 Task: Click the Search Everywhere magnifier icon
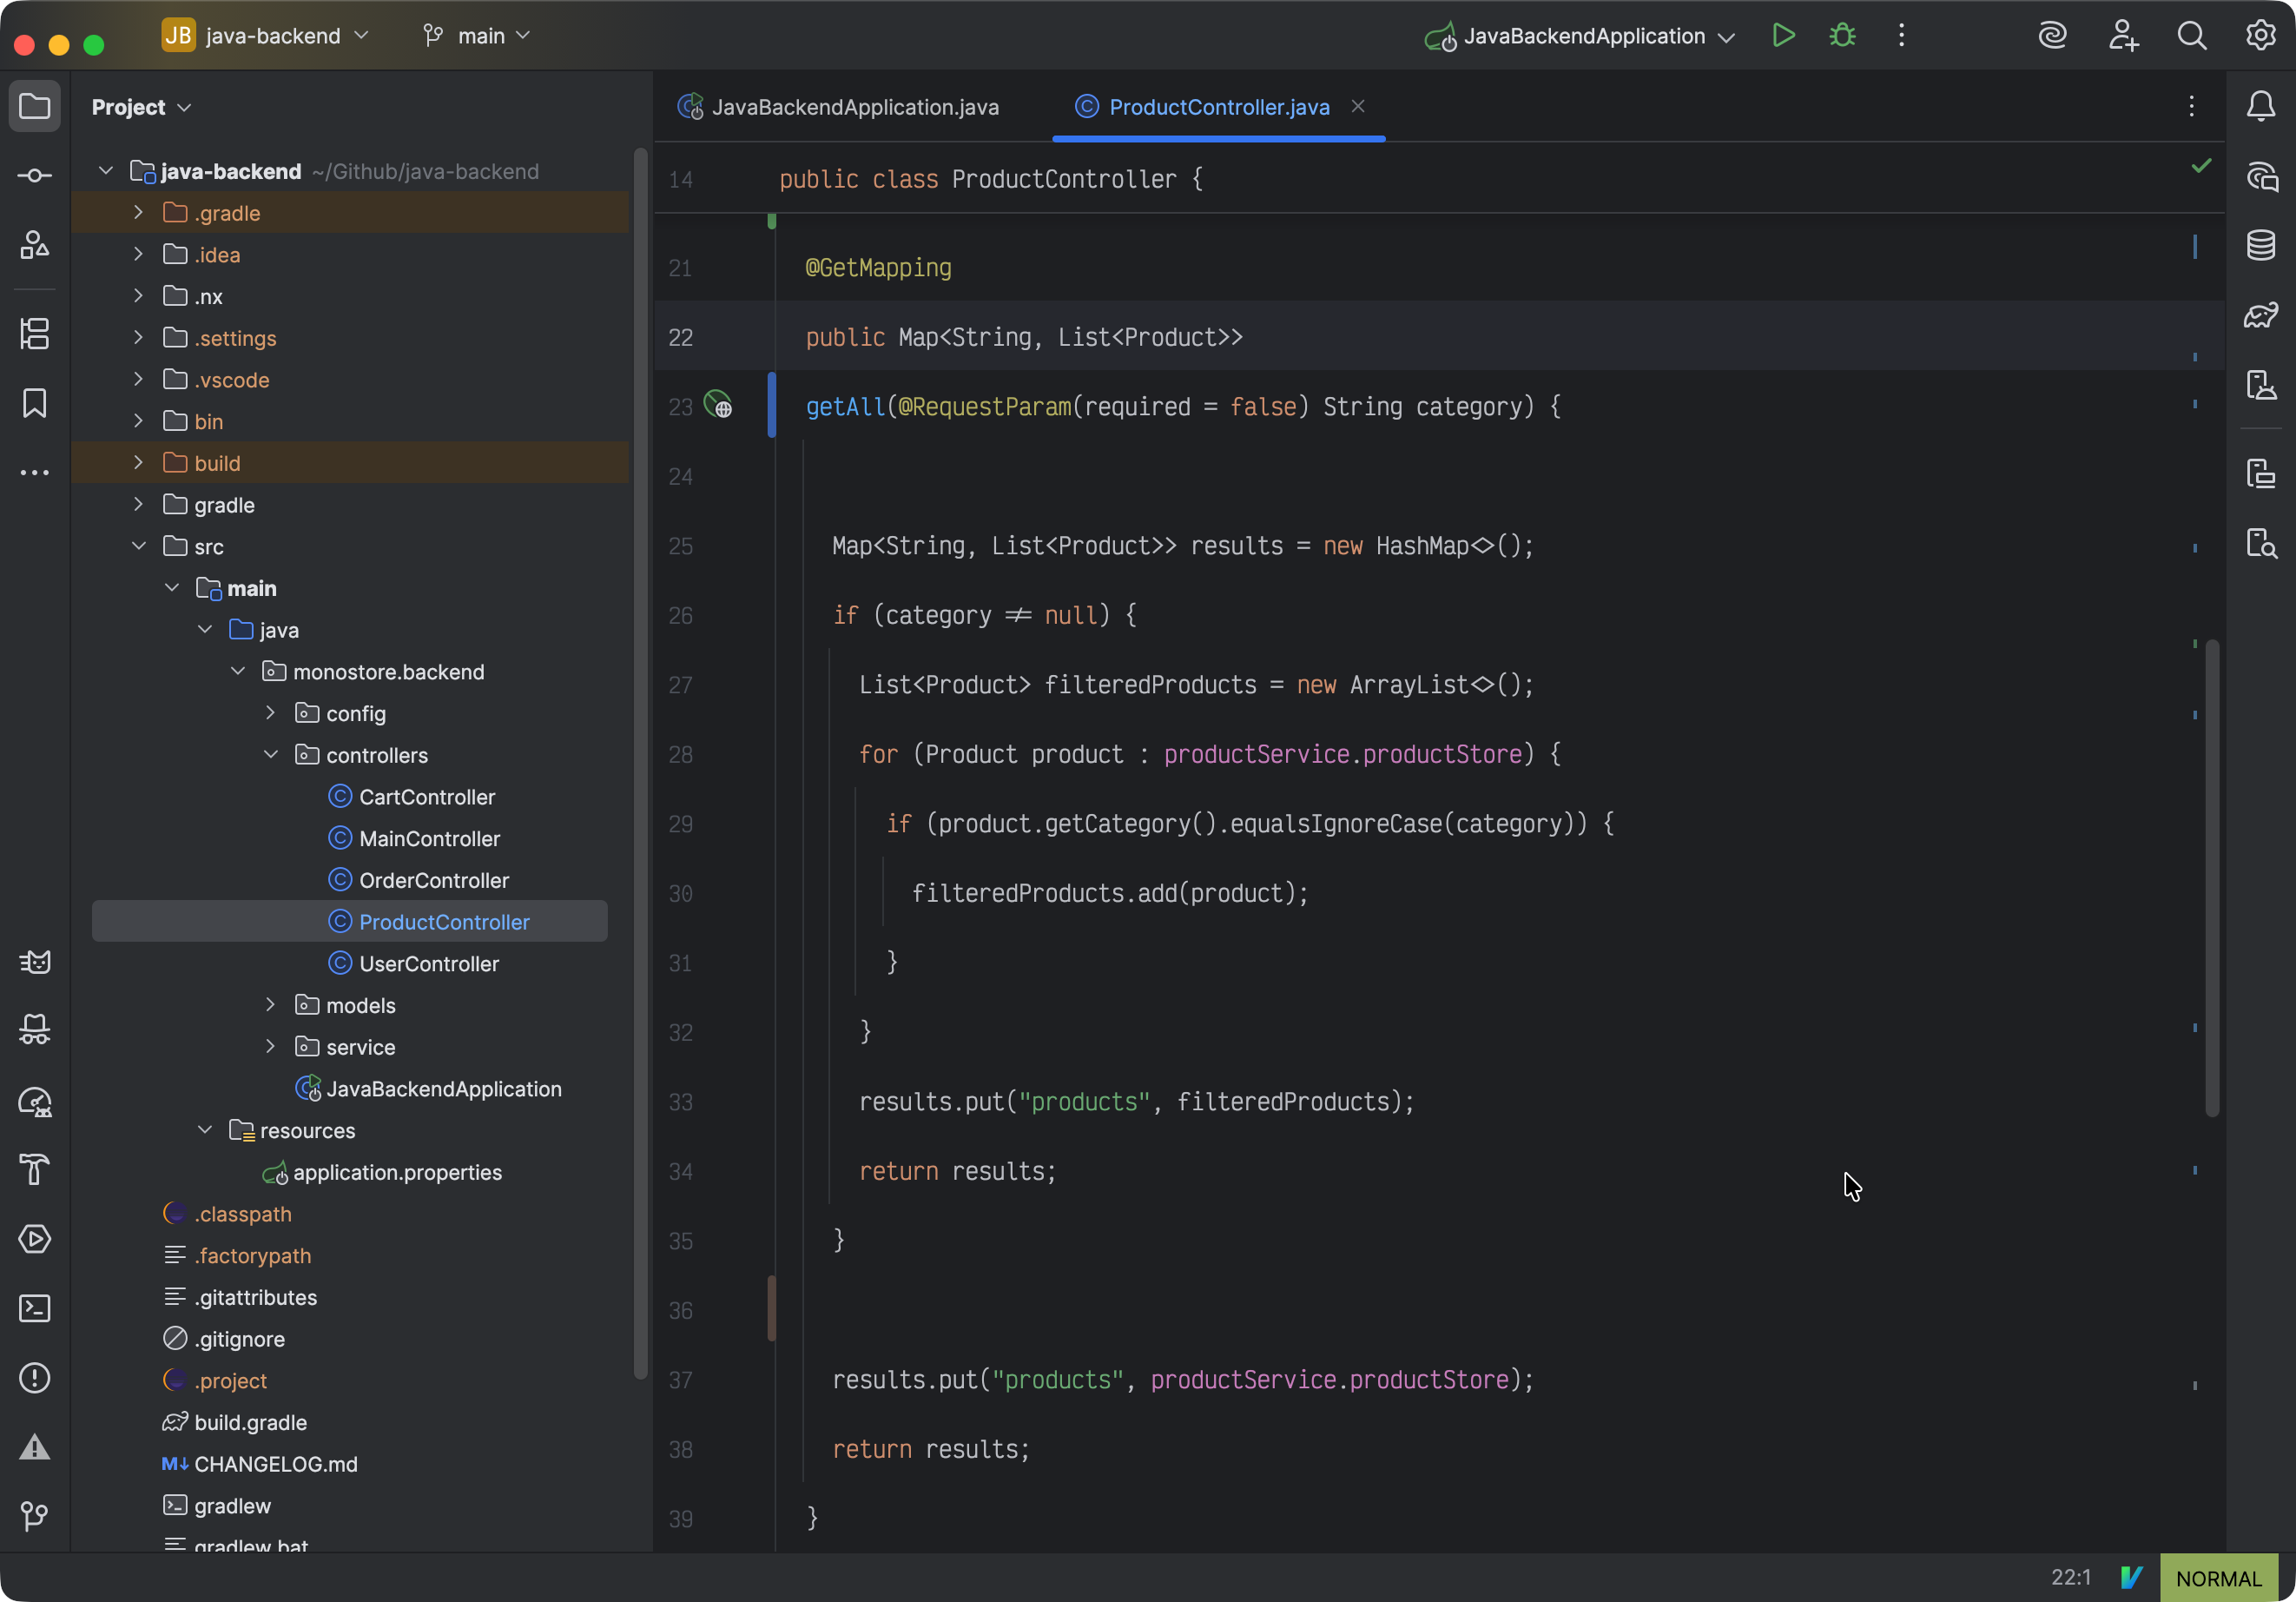2191,36
